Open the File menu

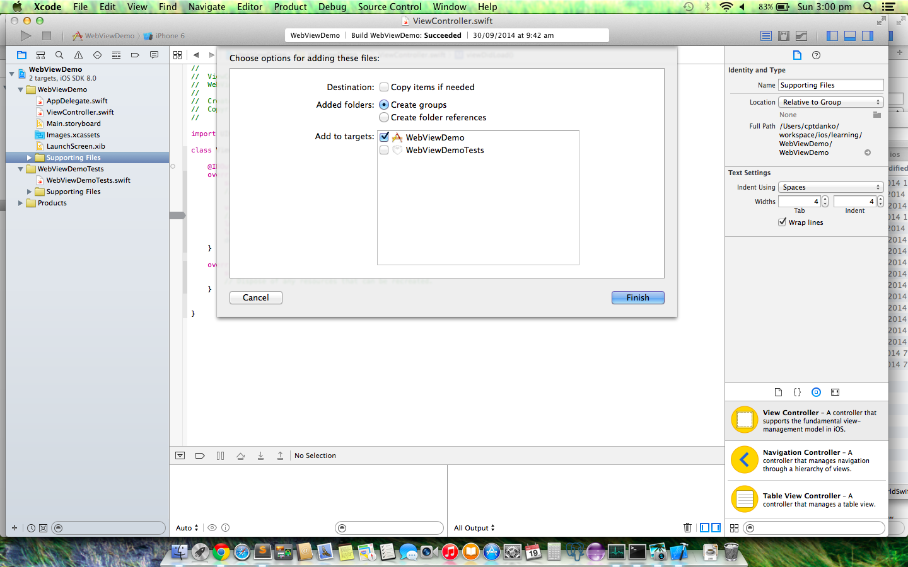tap(80, 7)
